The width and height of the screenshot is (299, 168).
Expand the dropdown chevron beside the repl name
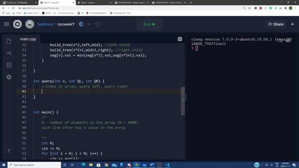tap(88, 24)
